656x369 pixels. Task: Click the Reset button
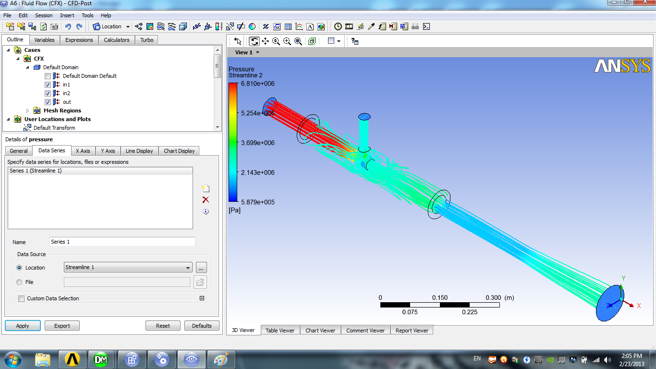pyautogui.click(x=163, y=326)
